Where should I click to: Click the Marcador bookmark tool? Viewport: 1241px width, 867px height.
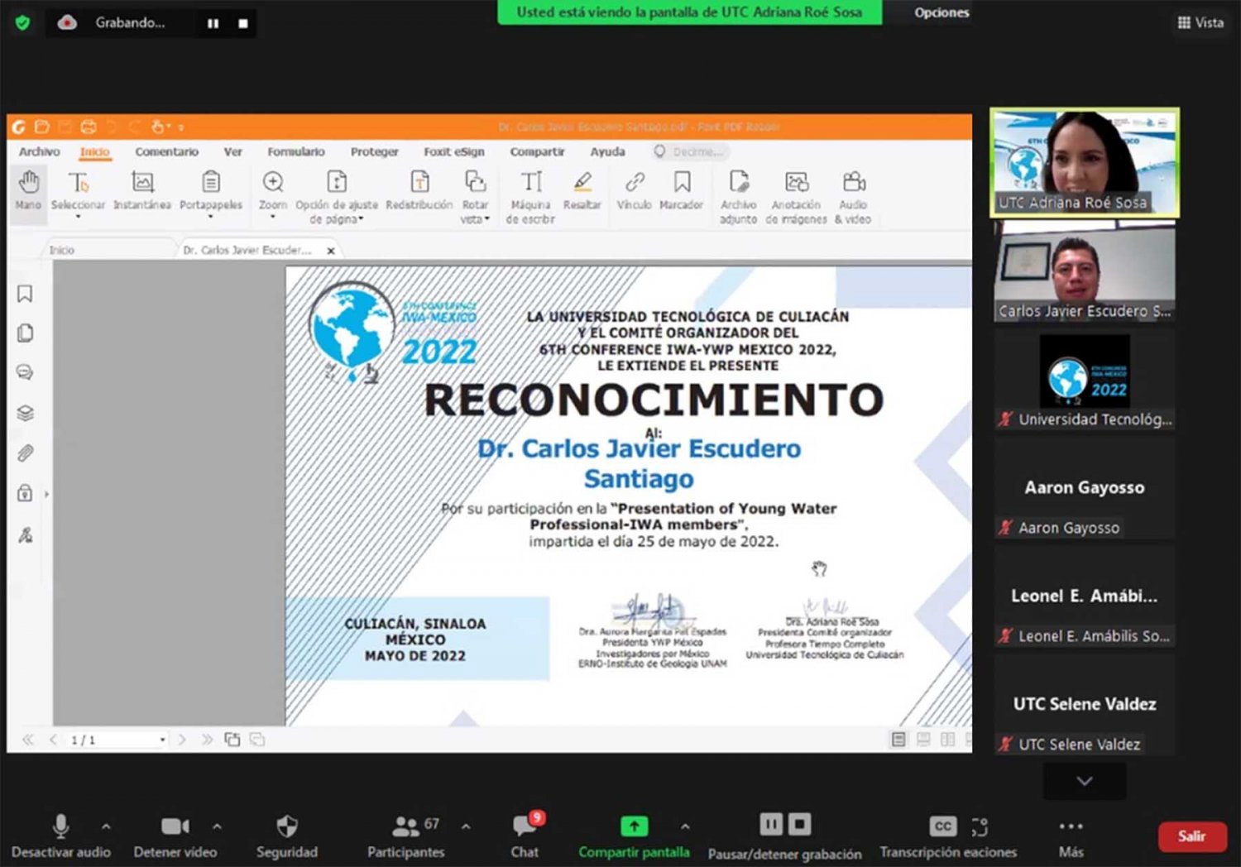(682, 191)
